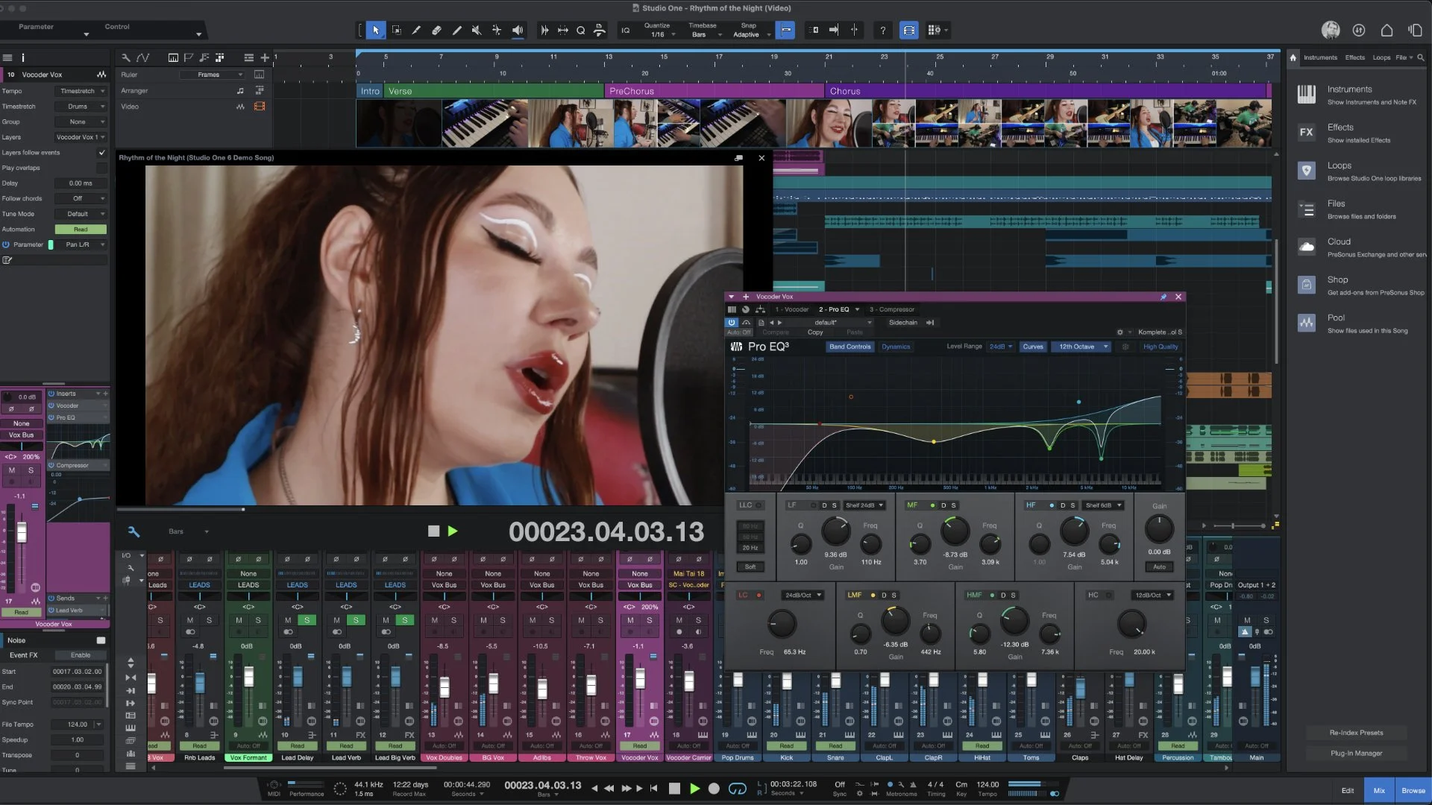Open the Ruler Frames dropdown
This screenshot has width=1432, height=805.
coord(213,74)
